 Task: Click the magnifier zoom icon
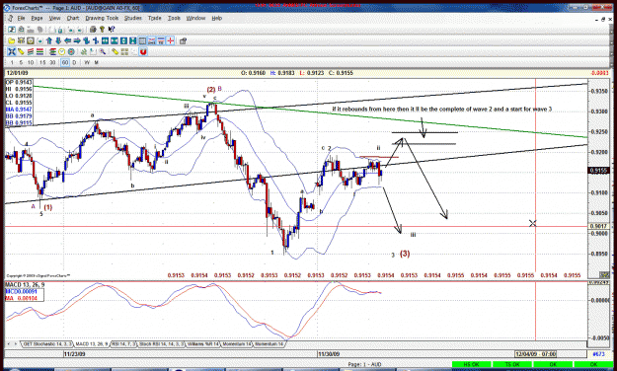[103, 51]
